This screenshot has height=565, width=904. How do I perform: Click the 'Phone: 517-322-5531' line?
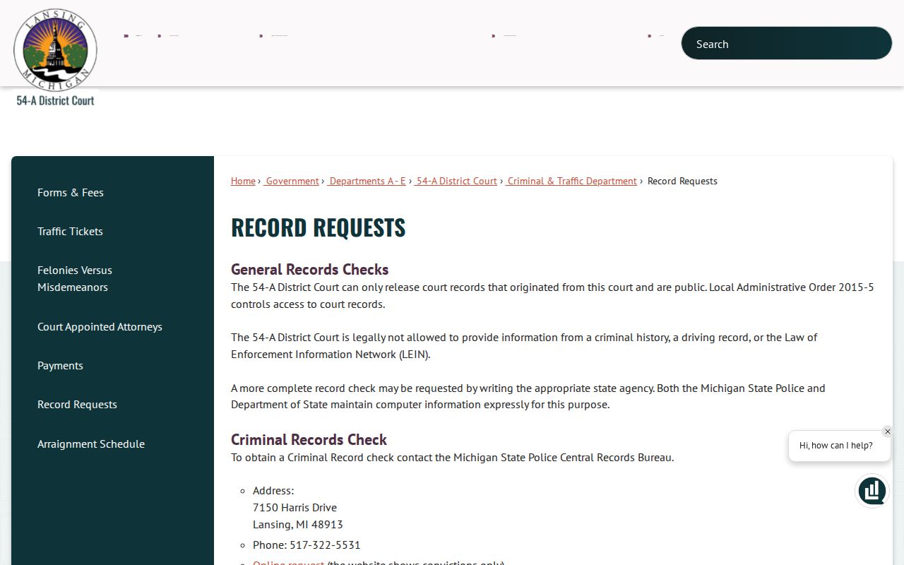pyautogui.click(x=307, y=545)
